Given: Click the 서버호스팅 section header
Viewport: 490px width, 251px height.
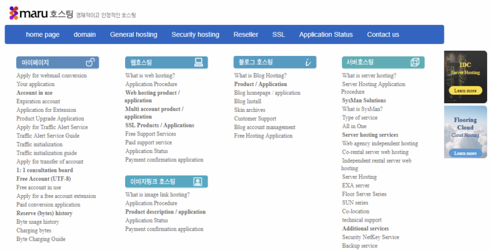Looking at the screenshot, I should click(383, 62).
